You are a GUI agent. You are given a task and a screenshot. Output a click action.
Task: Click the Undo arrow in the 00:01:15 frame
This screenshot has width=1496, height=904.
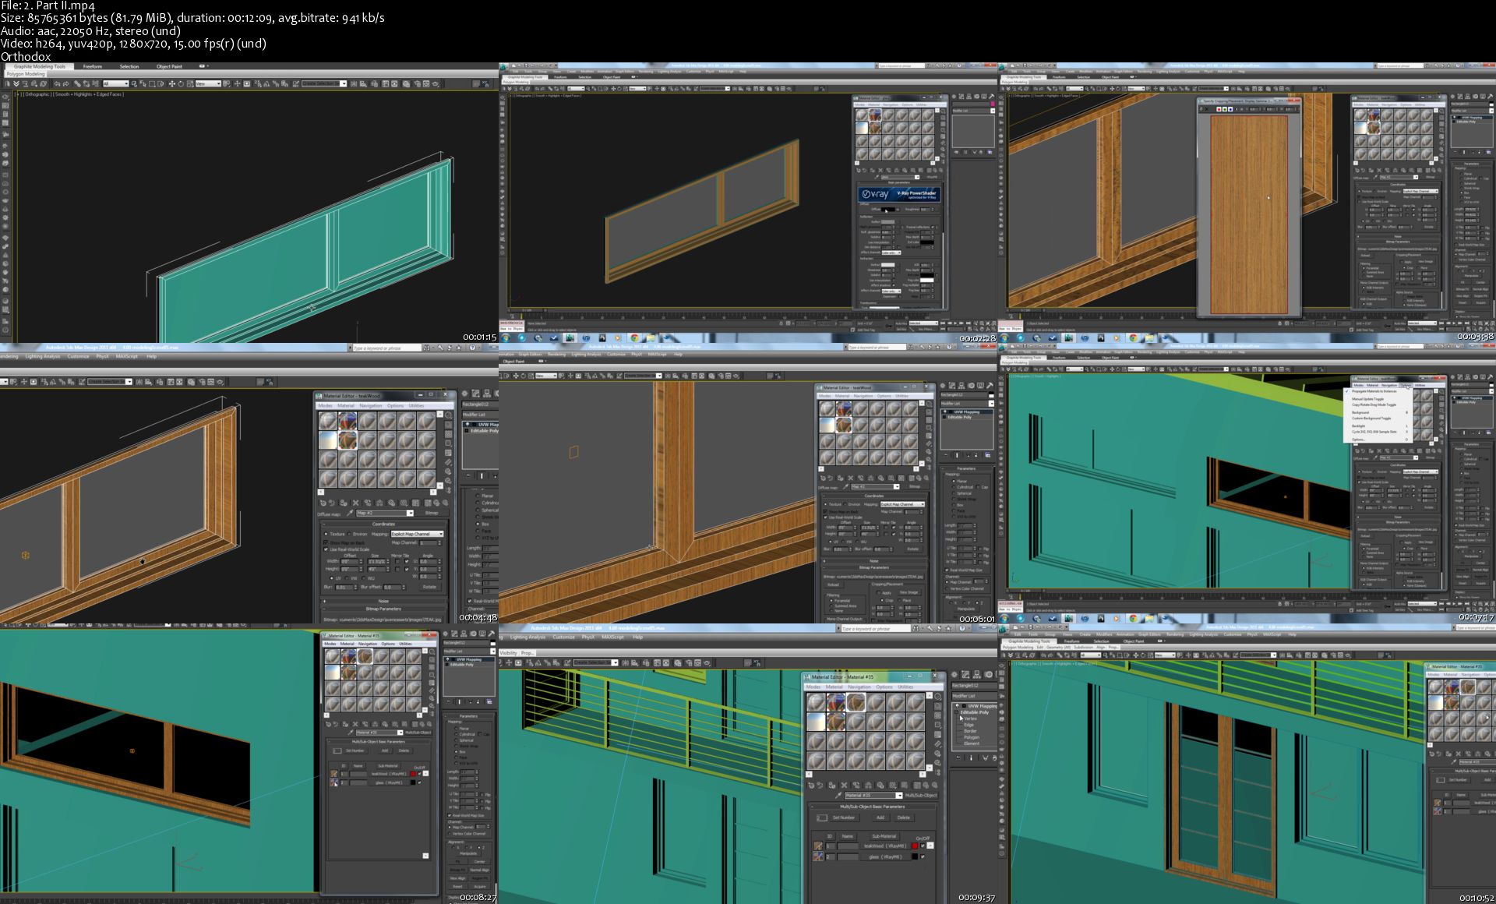point(57,83)
